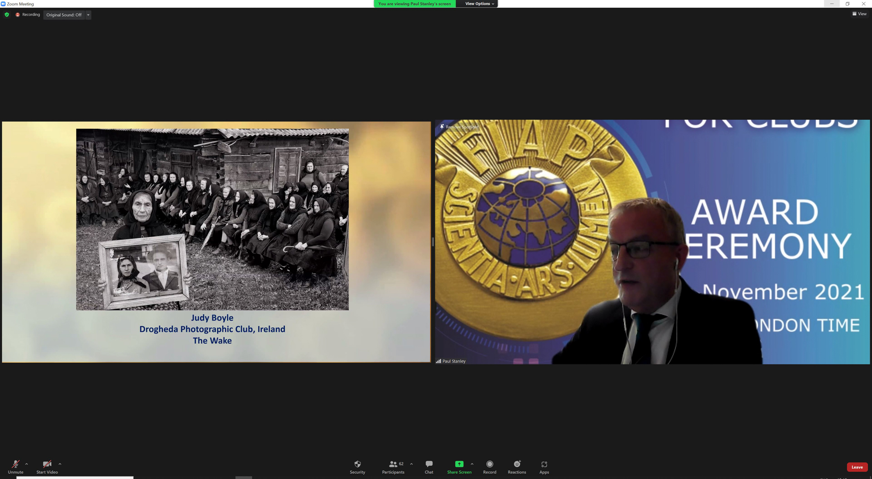Screen dimensions: 872x479
Task: Open the Participants panel
Action: coord(393,467)
